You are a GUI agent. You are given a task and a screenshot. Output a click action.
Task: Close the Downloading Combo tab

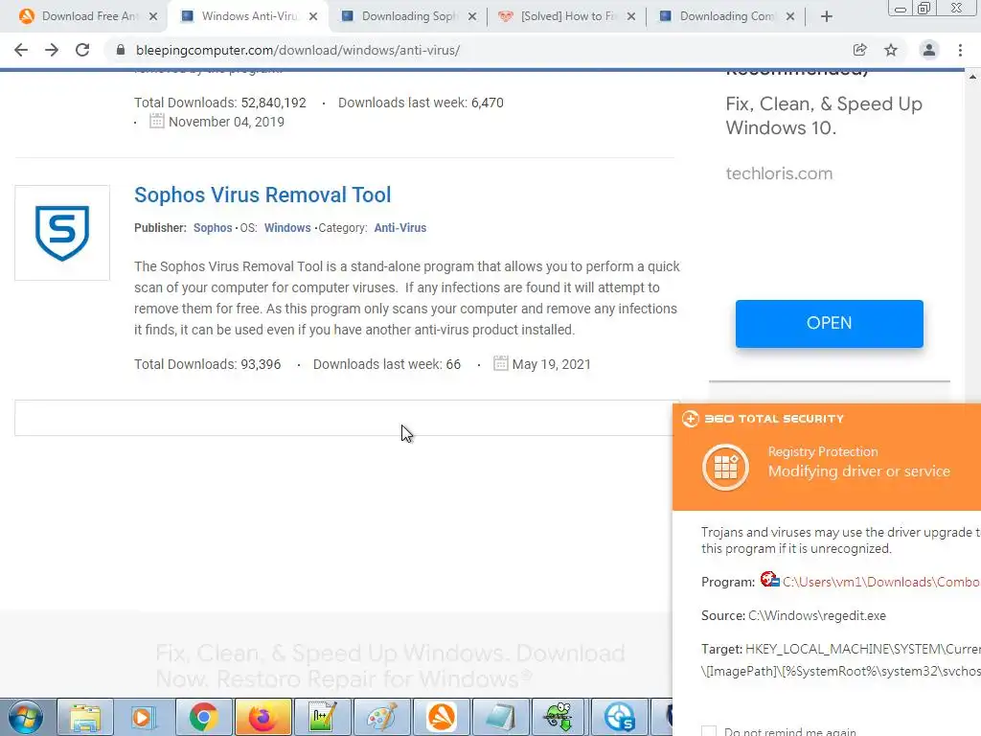click(790, 16)
